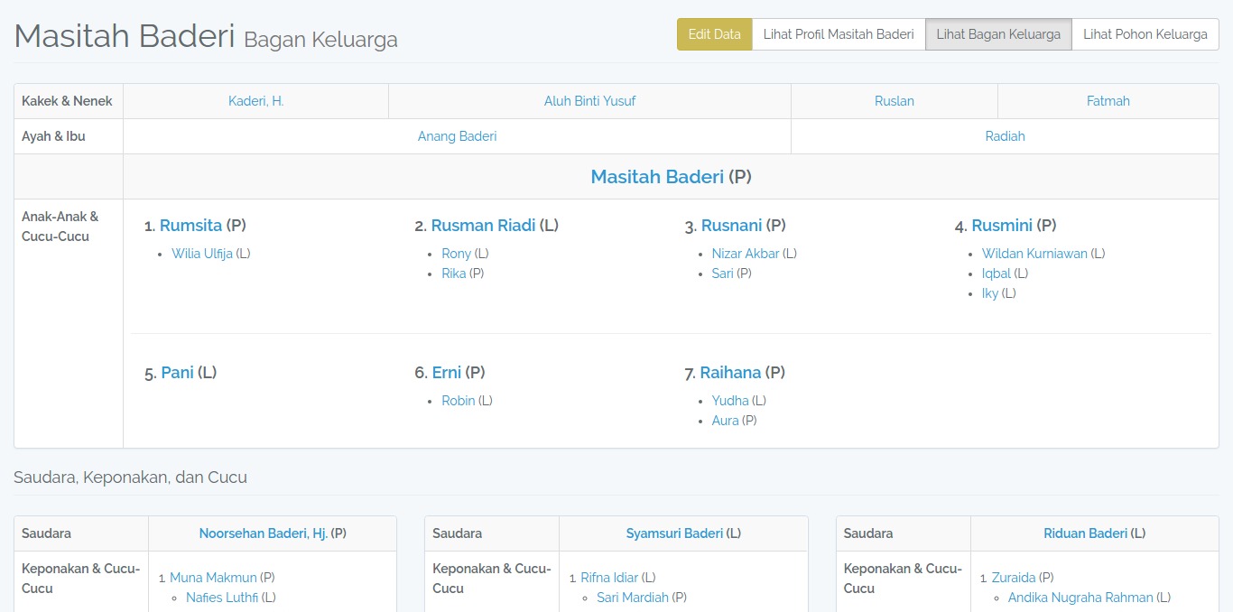Click grandparent Fatmah link
Screen dimensions: 1233x612
point(1108,101)
